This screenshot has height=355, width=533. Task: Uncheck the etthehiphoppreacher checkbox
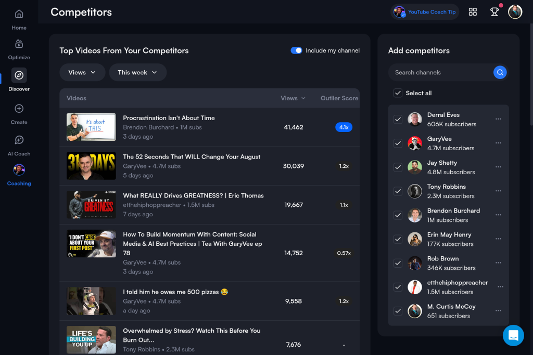tap(398, 287)
